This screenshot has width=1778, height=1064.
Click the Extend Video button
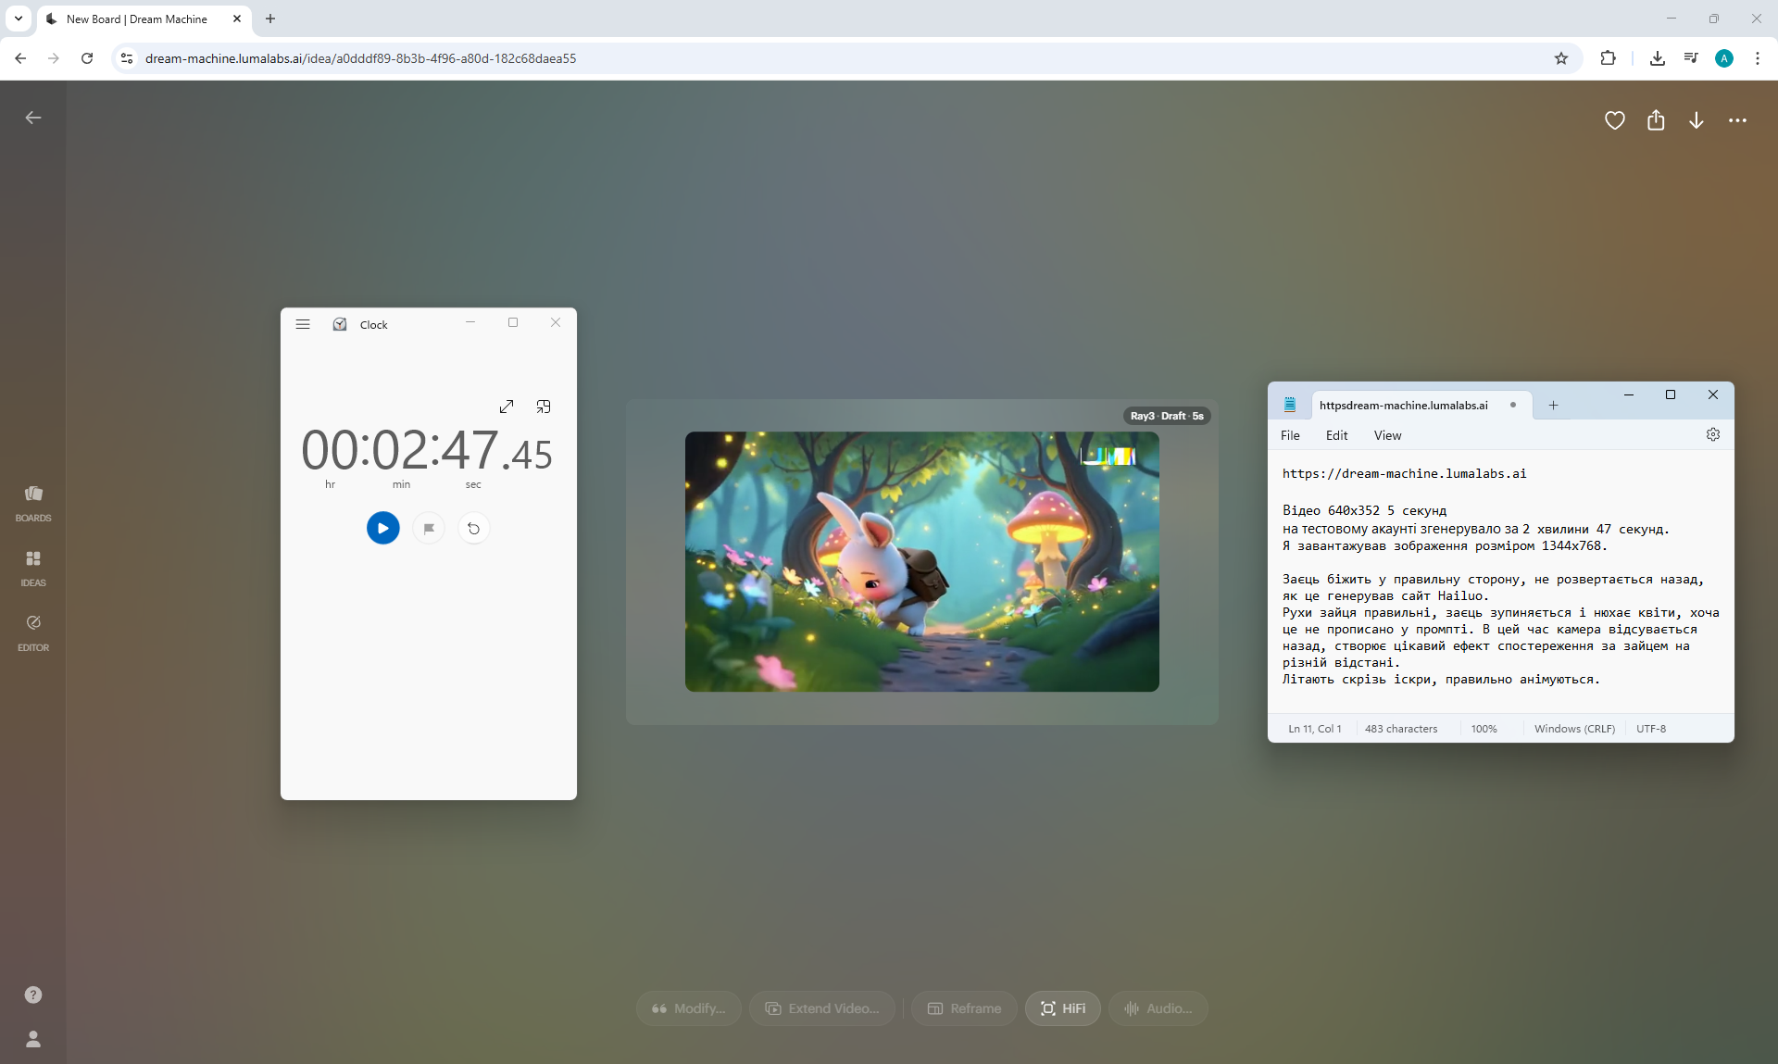(822, 1008)
